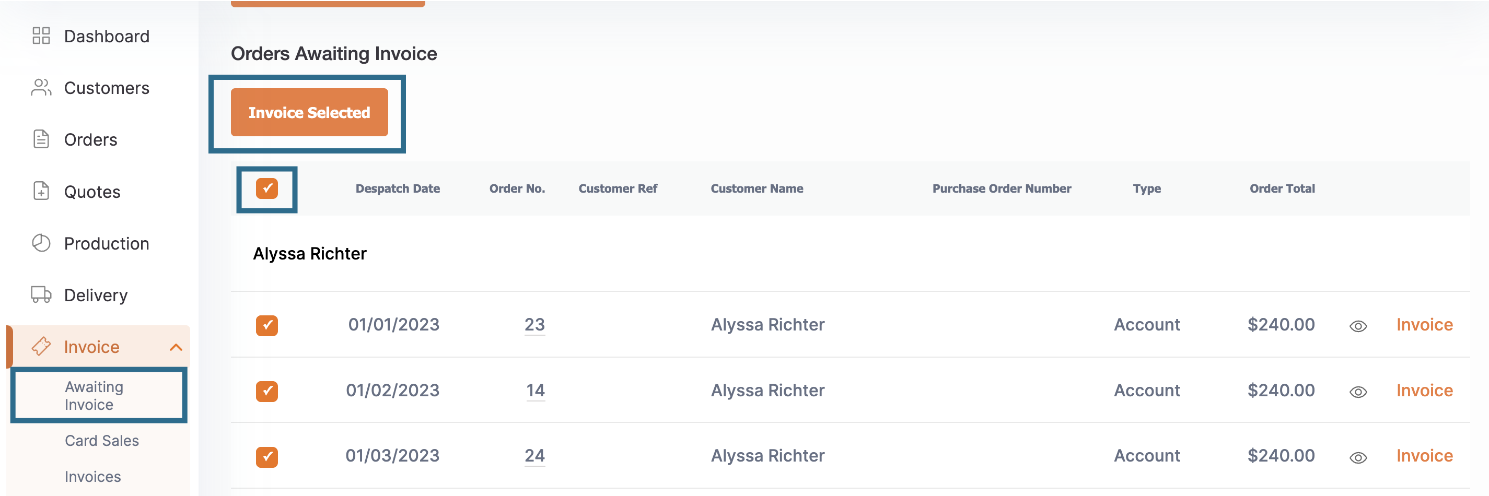
Task: View order 24 using eye icon
Action: 1358,458
